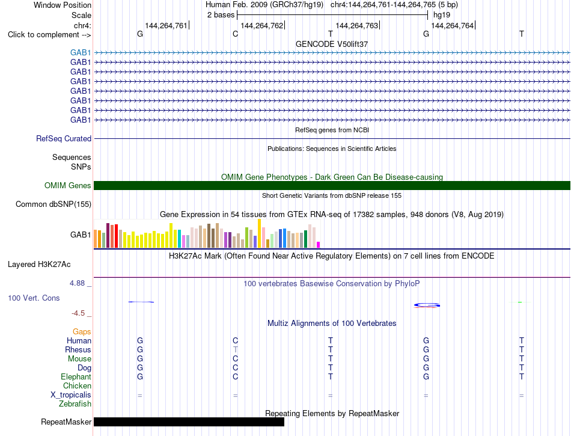Click the 'Layered H3K27Ac' track label
Image resolution: width=571 pixels, height=436 pixels.
[x=39, y=265]
